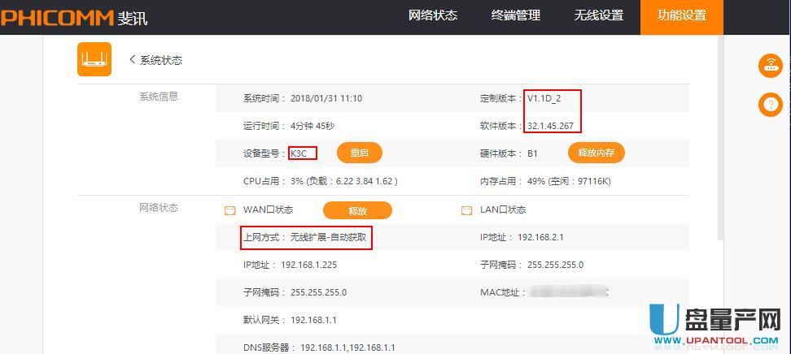The width and height of the screenshot is (791, 354).
Task: Select the 功能设置 tab
Action: 681,17
